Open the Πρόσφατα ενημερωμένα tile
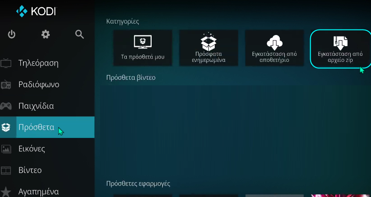This screenshot has height=197, width=371. tap(208, 48)
